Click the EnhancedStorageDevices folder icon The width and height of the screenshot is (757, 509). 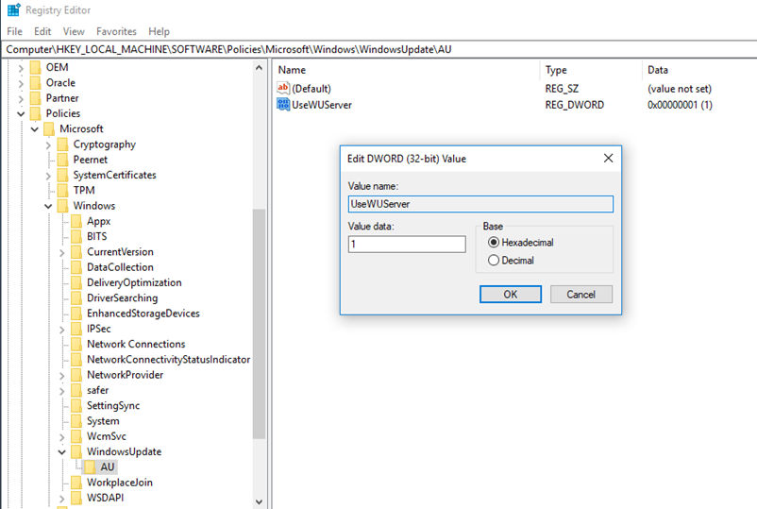(x=76, y=314)
